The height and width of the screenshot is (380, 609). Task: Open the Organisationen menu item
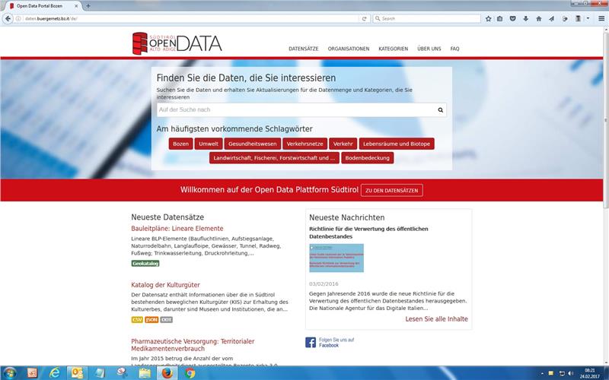pyautogui.click(x=349, y=49)
